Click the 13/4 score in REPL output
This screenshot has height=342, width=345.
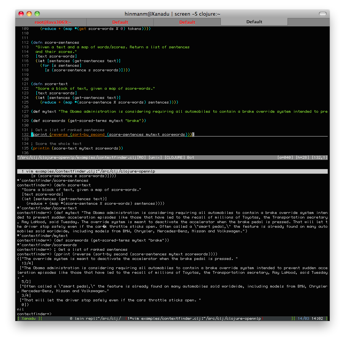tap(27, 263)
